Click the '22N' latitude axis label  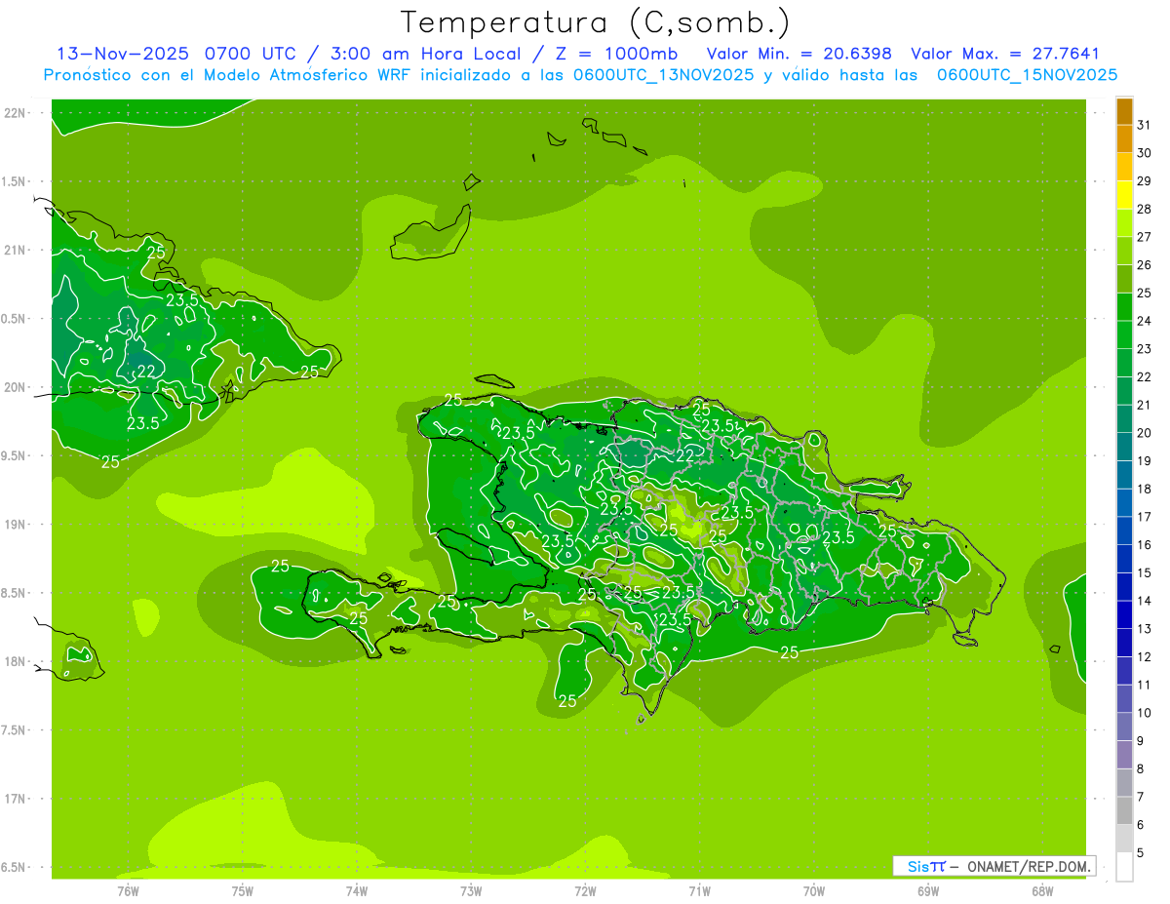(16, 113)
